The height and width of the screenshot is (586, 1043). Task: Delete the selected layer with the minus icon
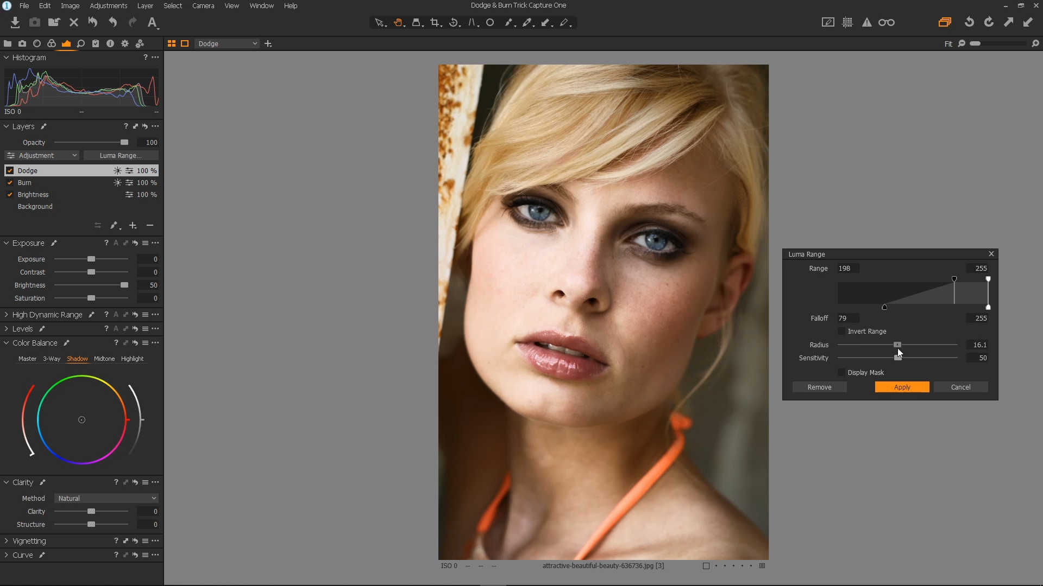point(150,225)
